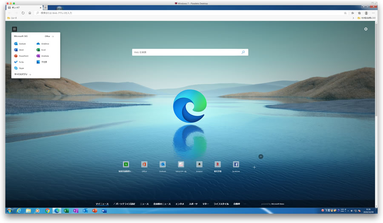Add page to favorites with star icon

tap(345, 13)
